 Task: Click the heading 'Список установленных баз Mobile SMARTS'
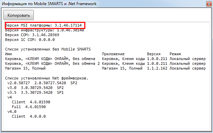click(x=48, y=49)
